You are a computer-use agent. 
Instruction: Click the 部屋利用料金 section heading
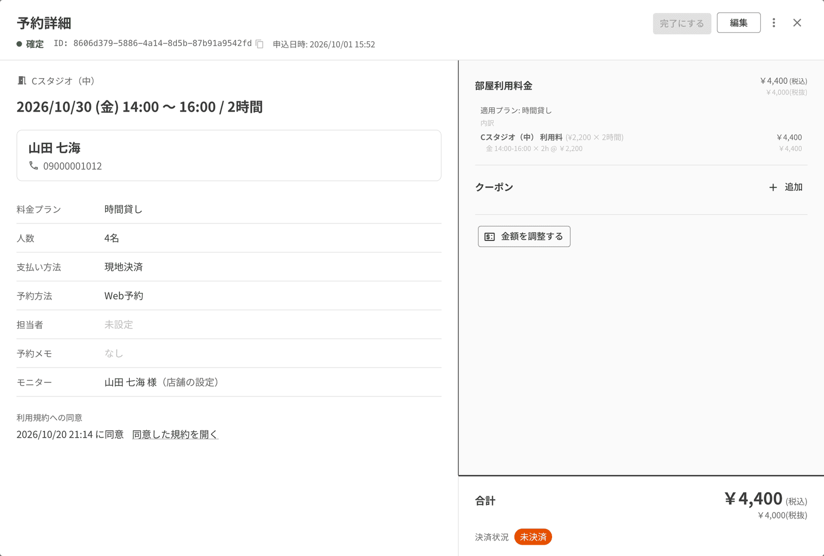click(x=504, y=86)
